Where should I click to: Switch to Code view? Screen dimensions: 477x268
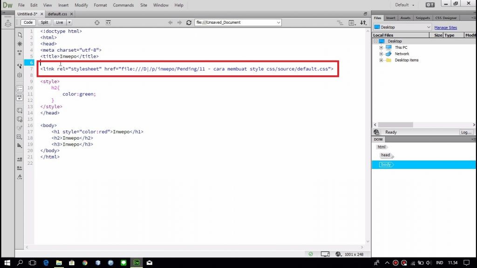(x=28, y=22)
